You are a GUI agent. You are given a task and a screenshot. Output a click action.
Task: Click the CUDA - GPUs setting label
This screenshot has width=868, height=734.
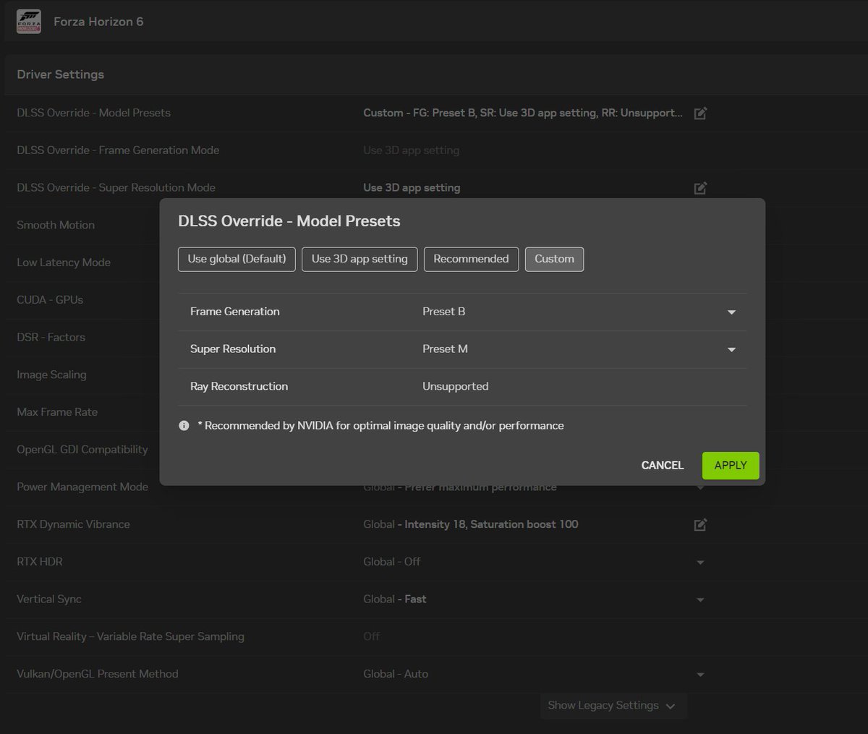point(50,299)
